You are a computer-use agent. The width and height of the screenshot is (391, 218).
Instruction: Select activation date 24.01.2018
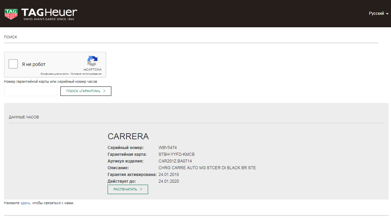pos(169,175)
